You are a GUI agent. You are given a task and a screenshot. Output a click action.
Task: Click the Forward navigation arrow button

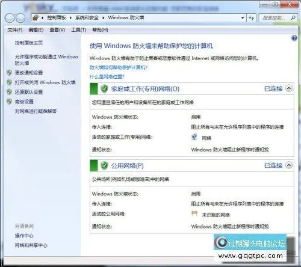click(x=20, y=18)
